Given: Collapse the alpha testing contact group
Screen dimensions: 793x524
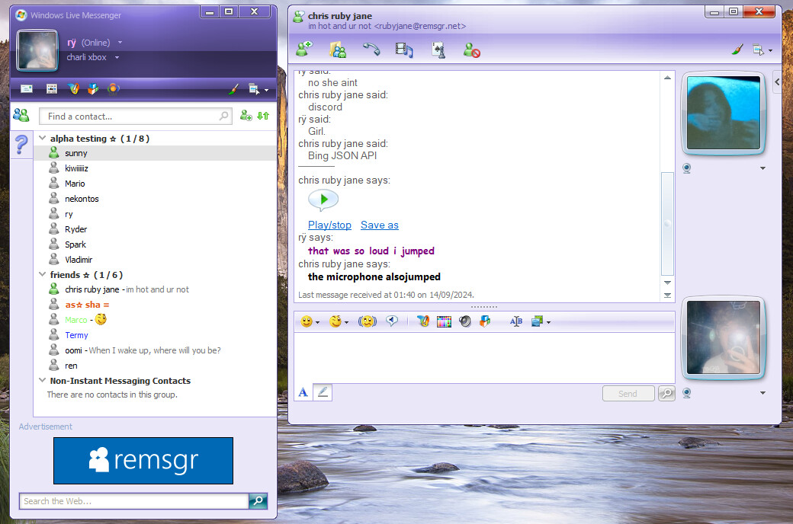Looking at the screenshot, I should pos(42,139).
